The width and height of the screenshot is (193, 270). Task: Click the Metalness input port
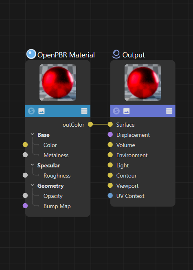tap(25, 155)
